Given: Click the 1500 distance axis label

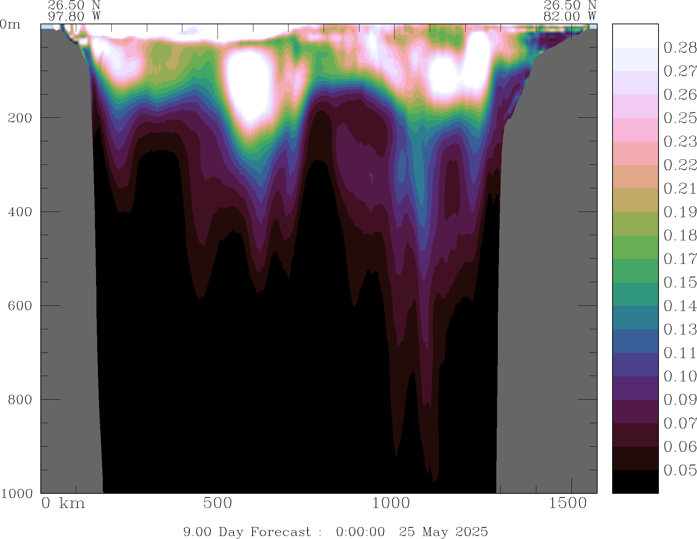Looking at the screenshot, I should (x=568, y=503).
